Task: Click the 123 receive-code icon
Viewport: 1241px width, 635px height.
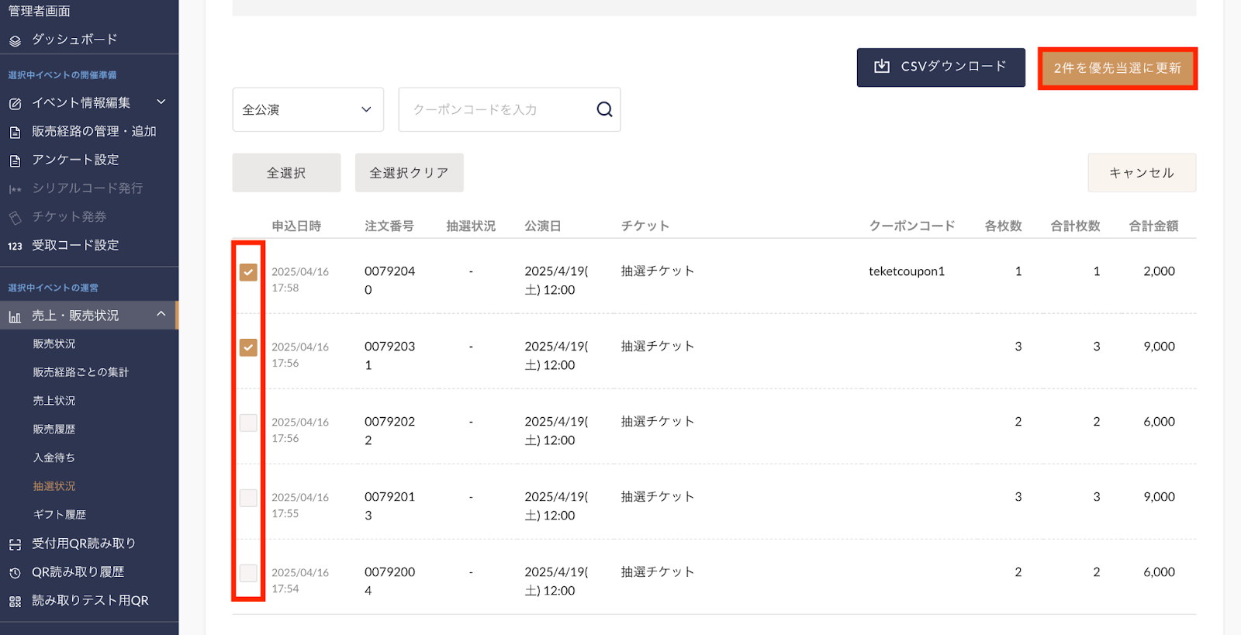Action: pos(15,246)
